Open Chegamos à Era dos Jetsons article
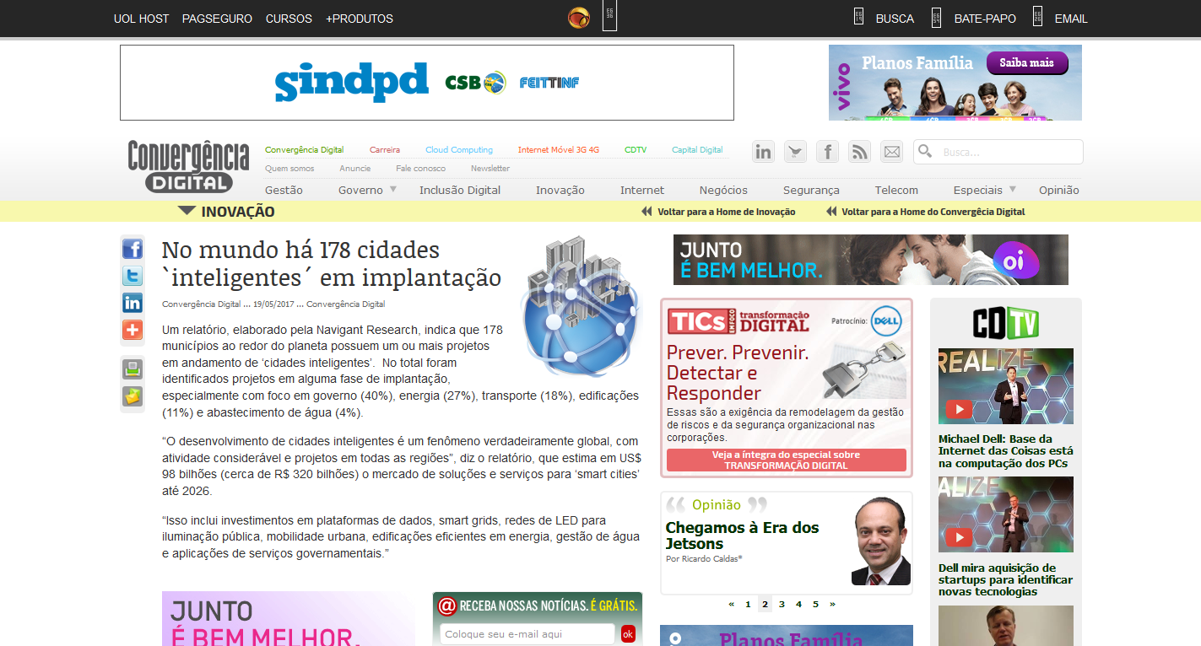The width and height of the screenshot is (1201, 646). (742, 536)
